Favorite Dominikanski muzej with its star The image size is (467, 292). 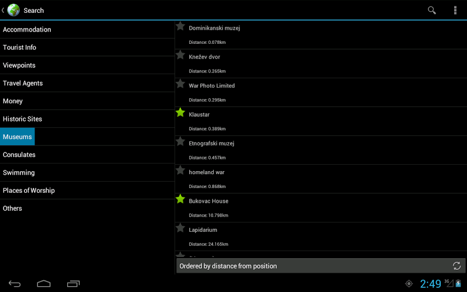click(180, 26)
